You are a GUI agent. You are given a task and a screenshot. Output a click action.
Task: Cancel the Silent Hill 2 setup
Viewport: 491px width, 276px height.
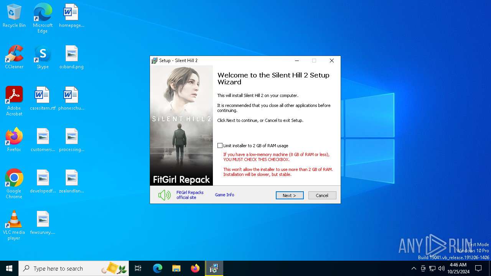[x=322, y=195]
